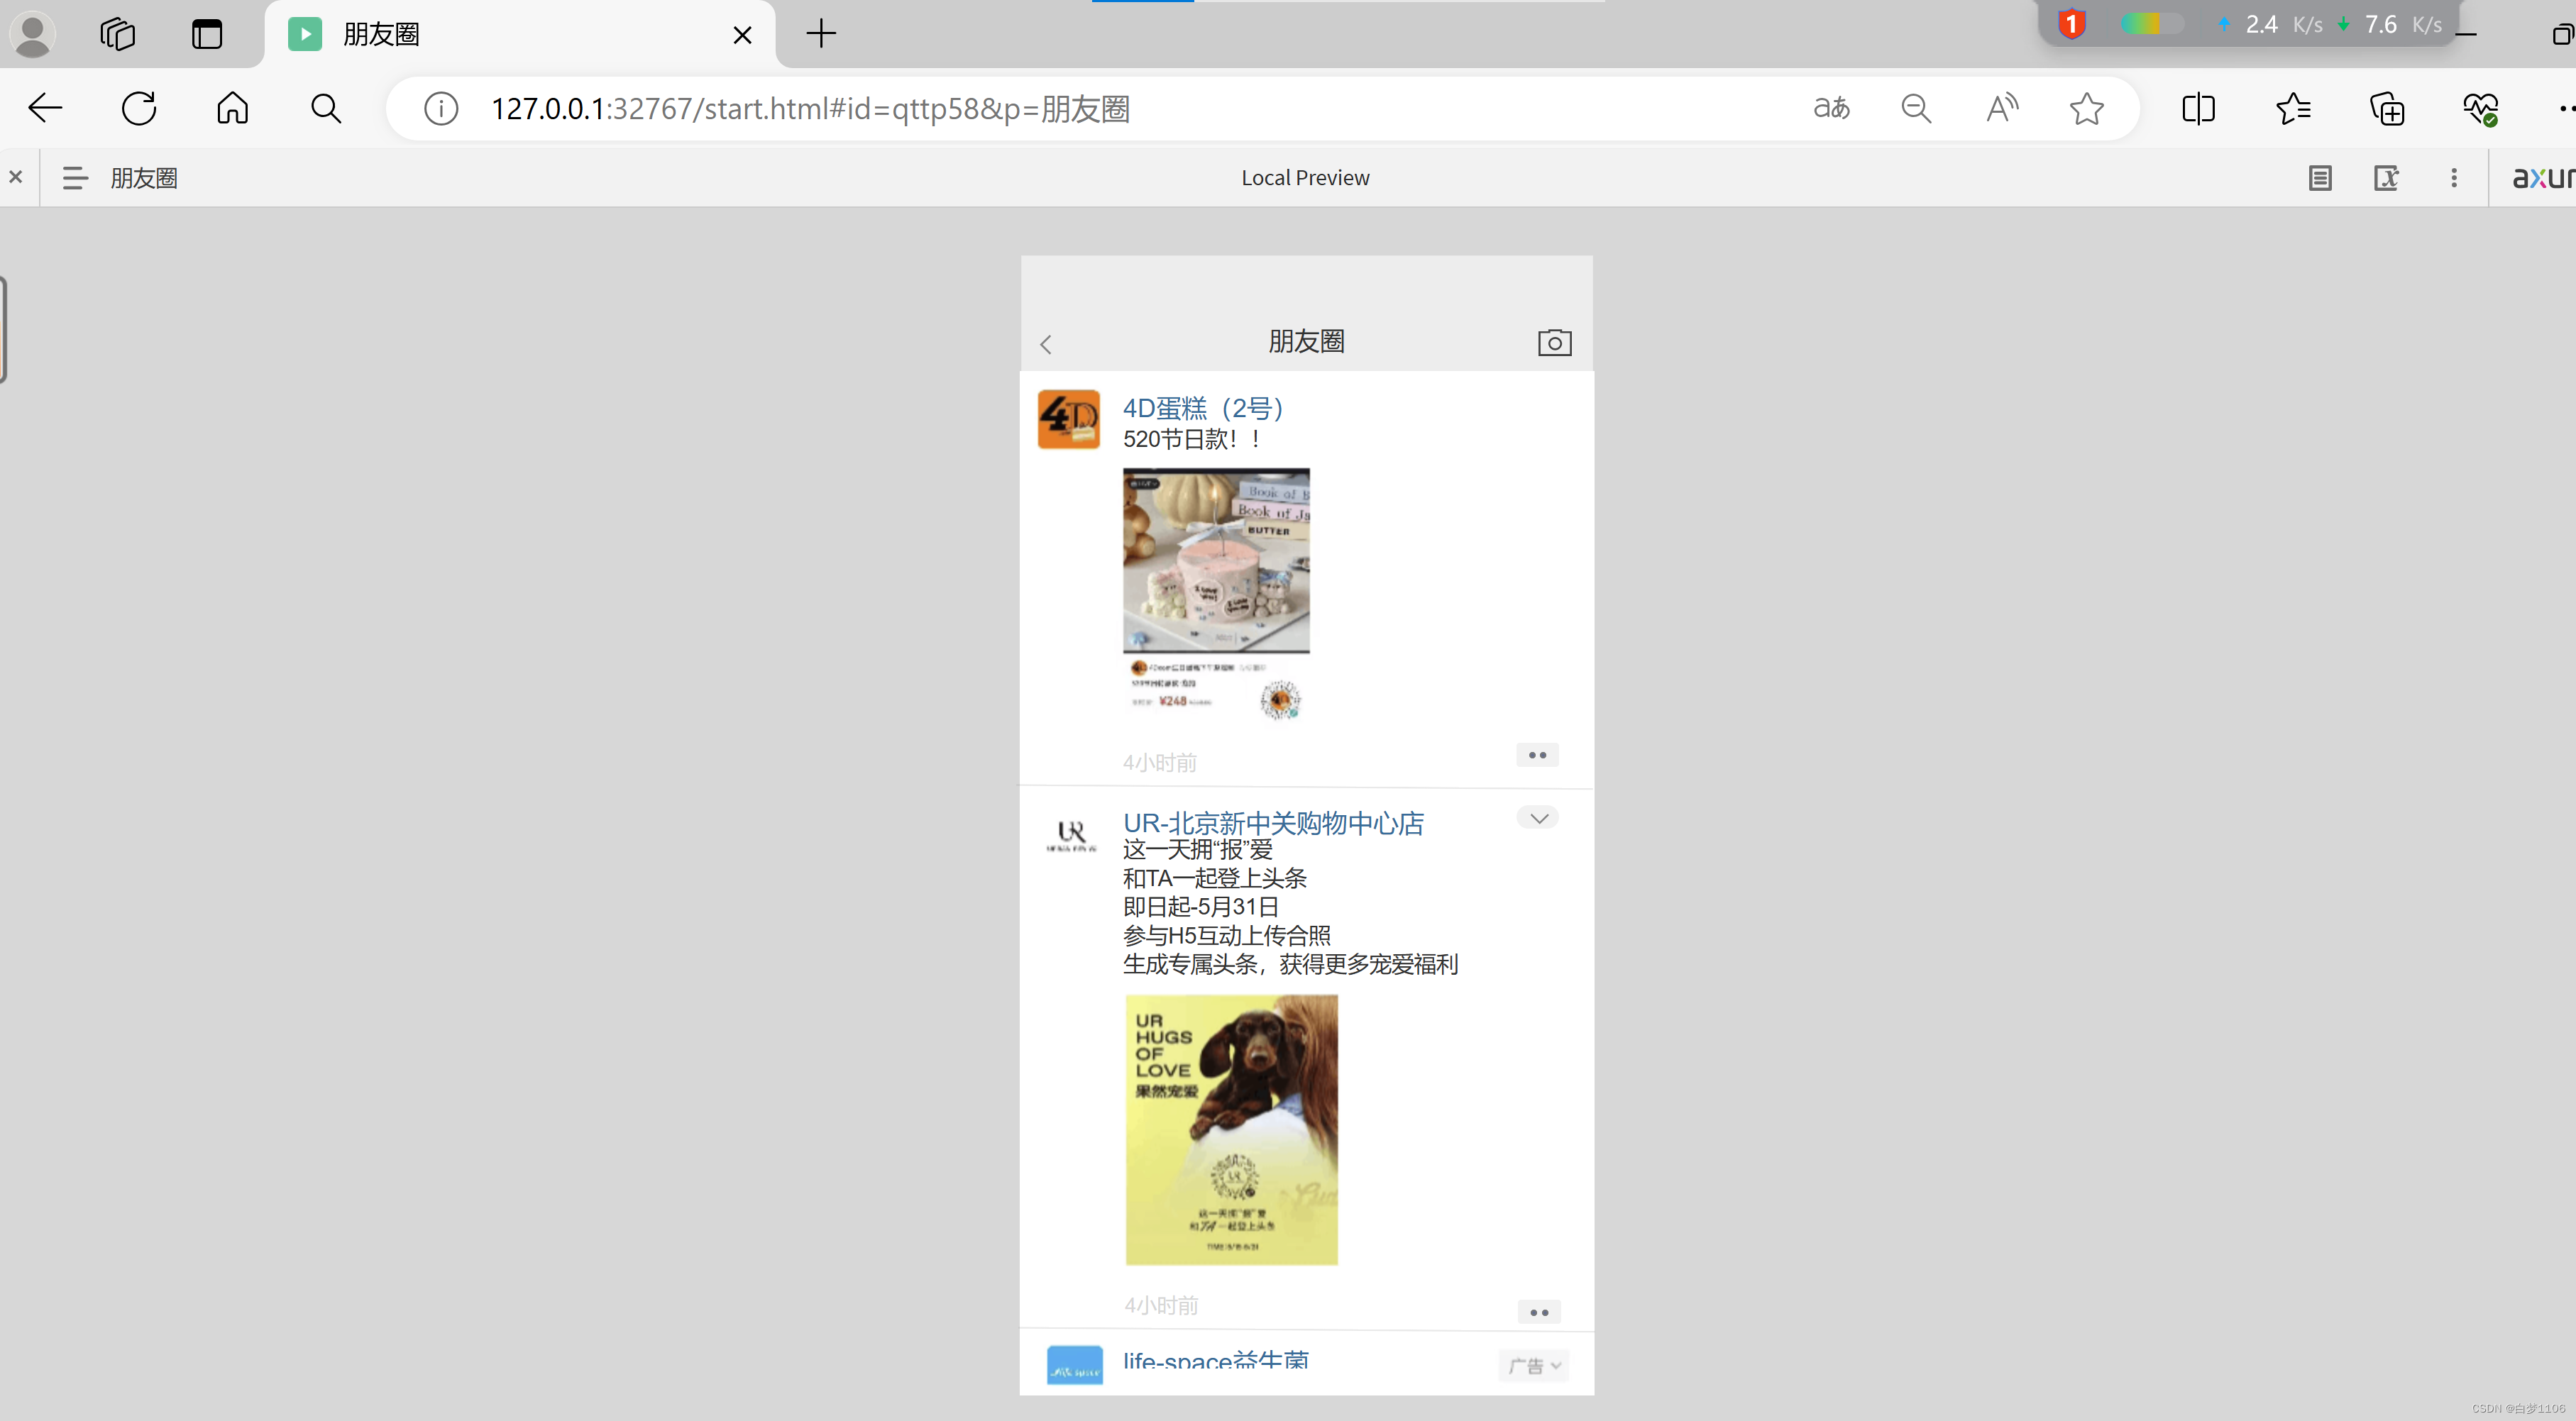
Task: Click the camera icon in Moments header
Action: [x=1554, y=343]
